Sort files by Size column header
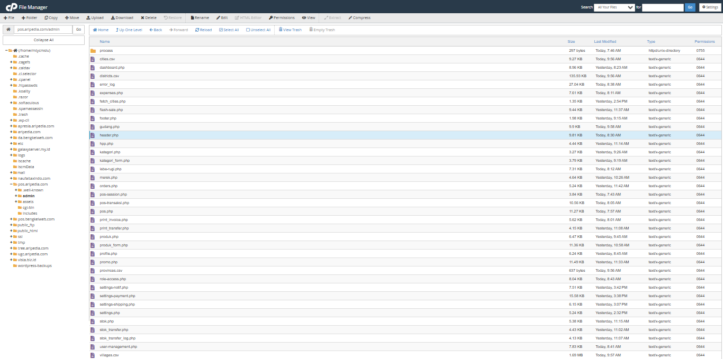723x359 pixels. [571, 41]
